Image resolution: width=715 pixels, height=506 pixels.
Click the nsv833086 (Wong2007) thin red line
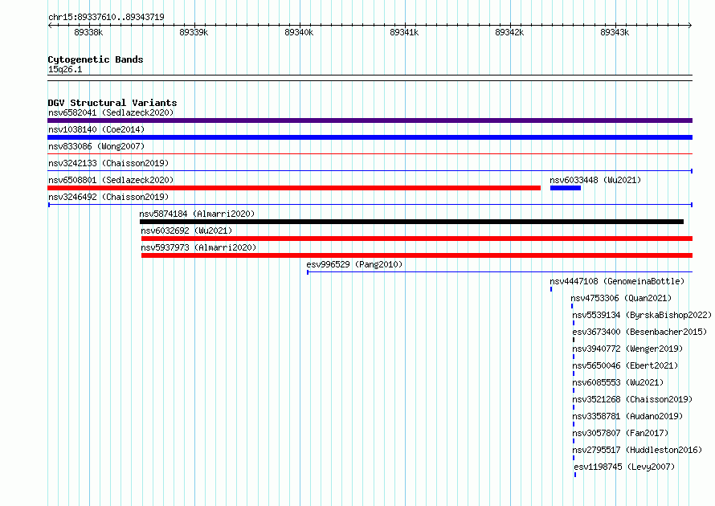370,154
